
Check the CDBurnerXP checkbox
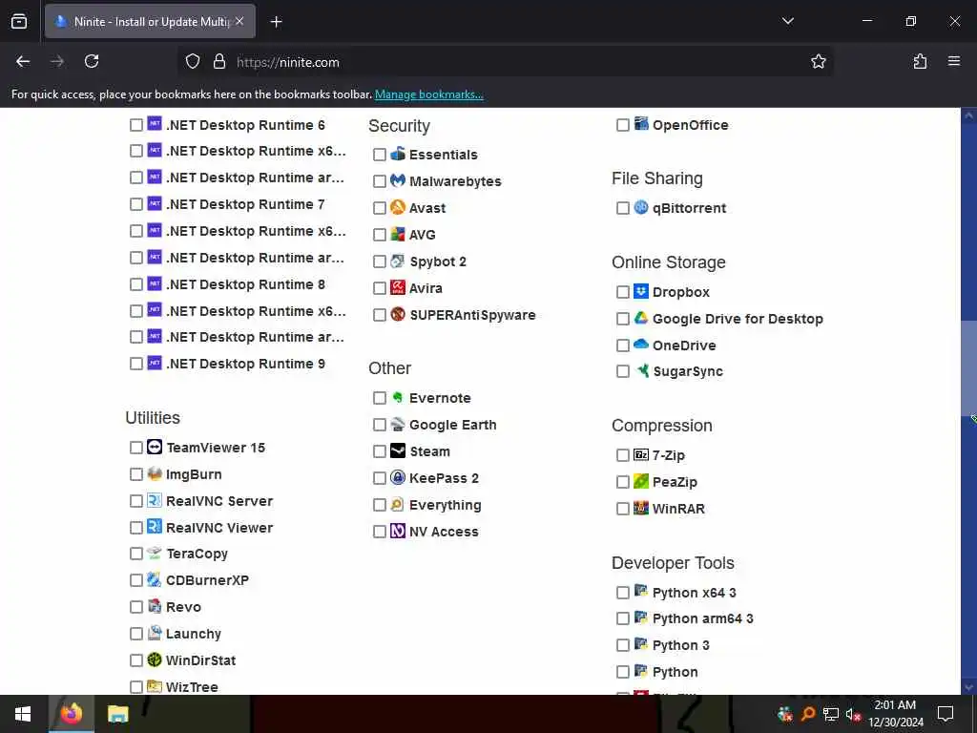(x=135, y=580)
